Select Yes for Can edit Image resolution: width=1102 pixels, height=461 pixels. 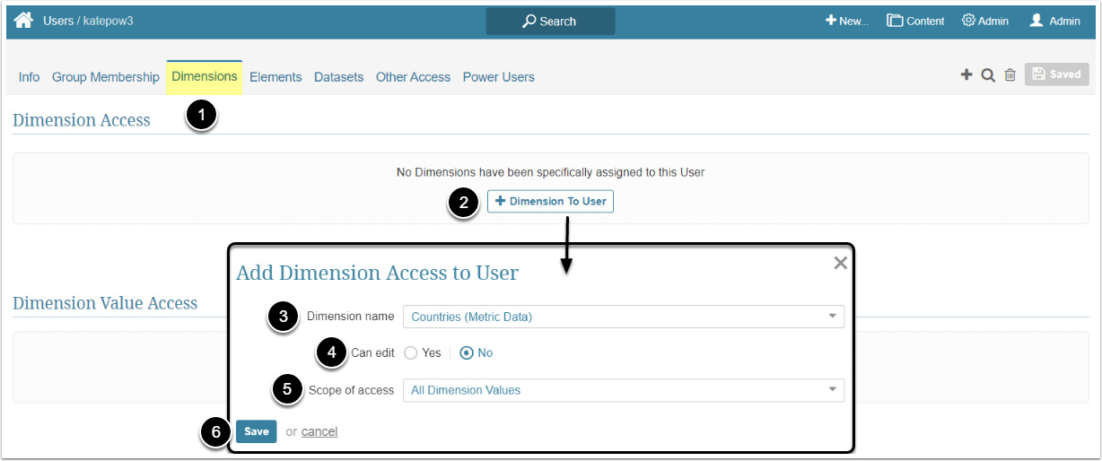pos(411,353)
